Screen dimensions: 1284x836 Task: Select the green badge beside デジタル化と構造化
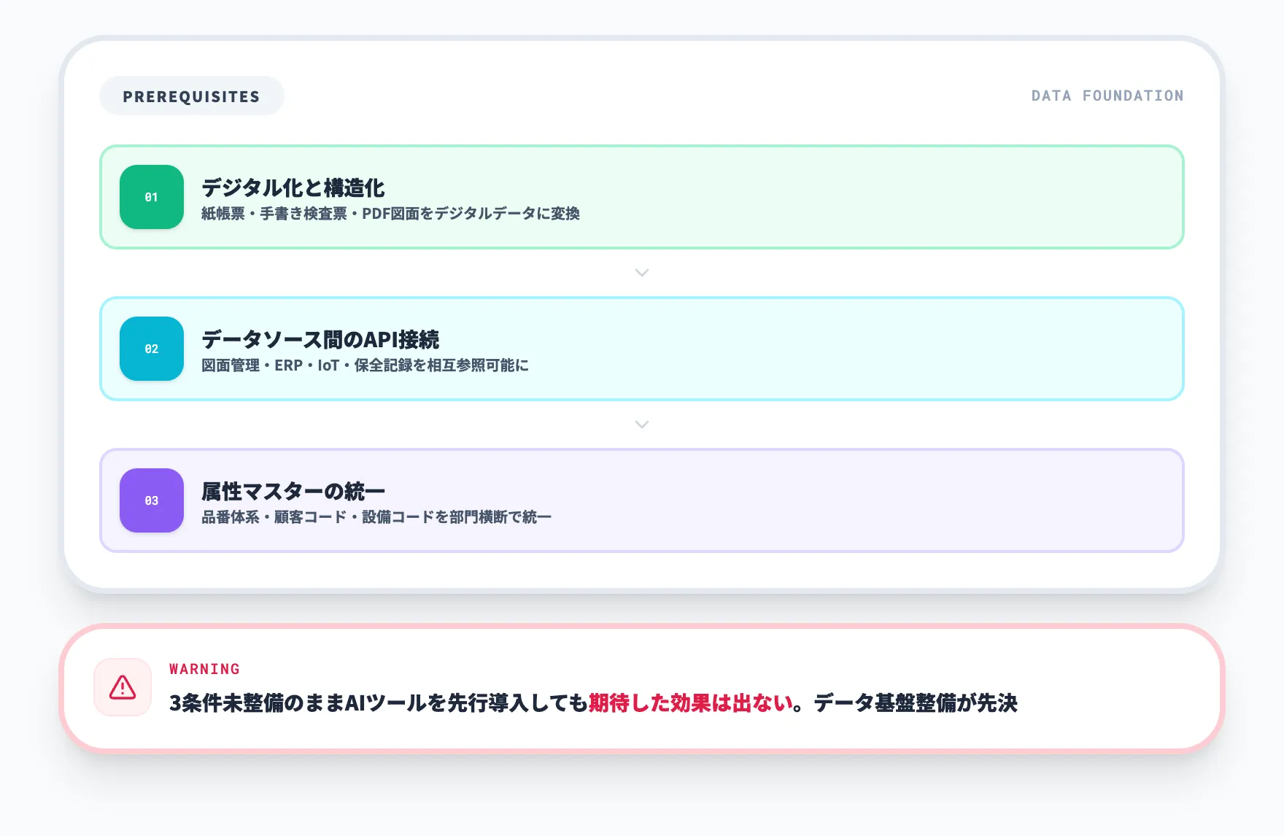pos(151,197)
